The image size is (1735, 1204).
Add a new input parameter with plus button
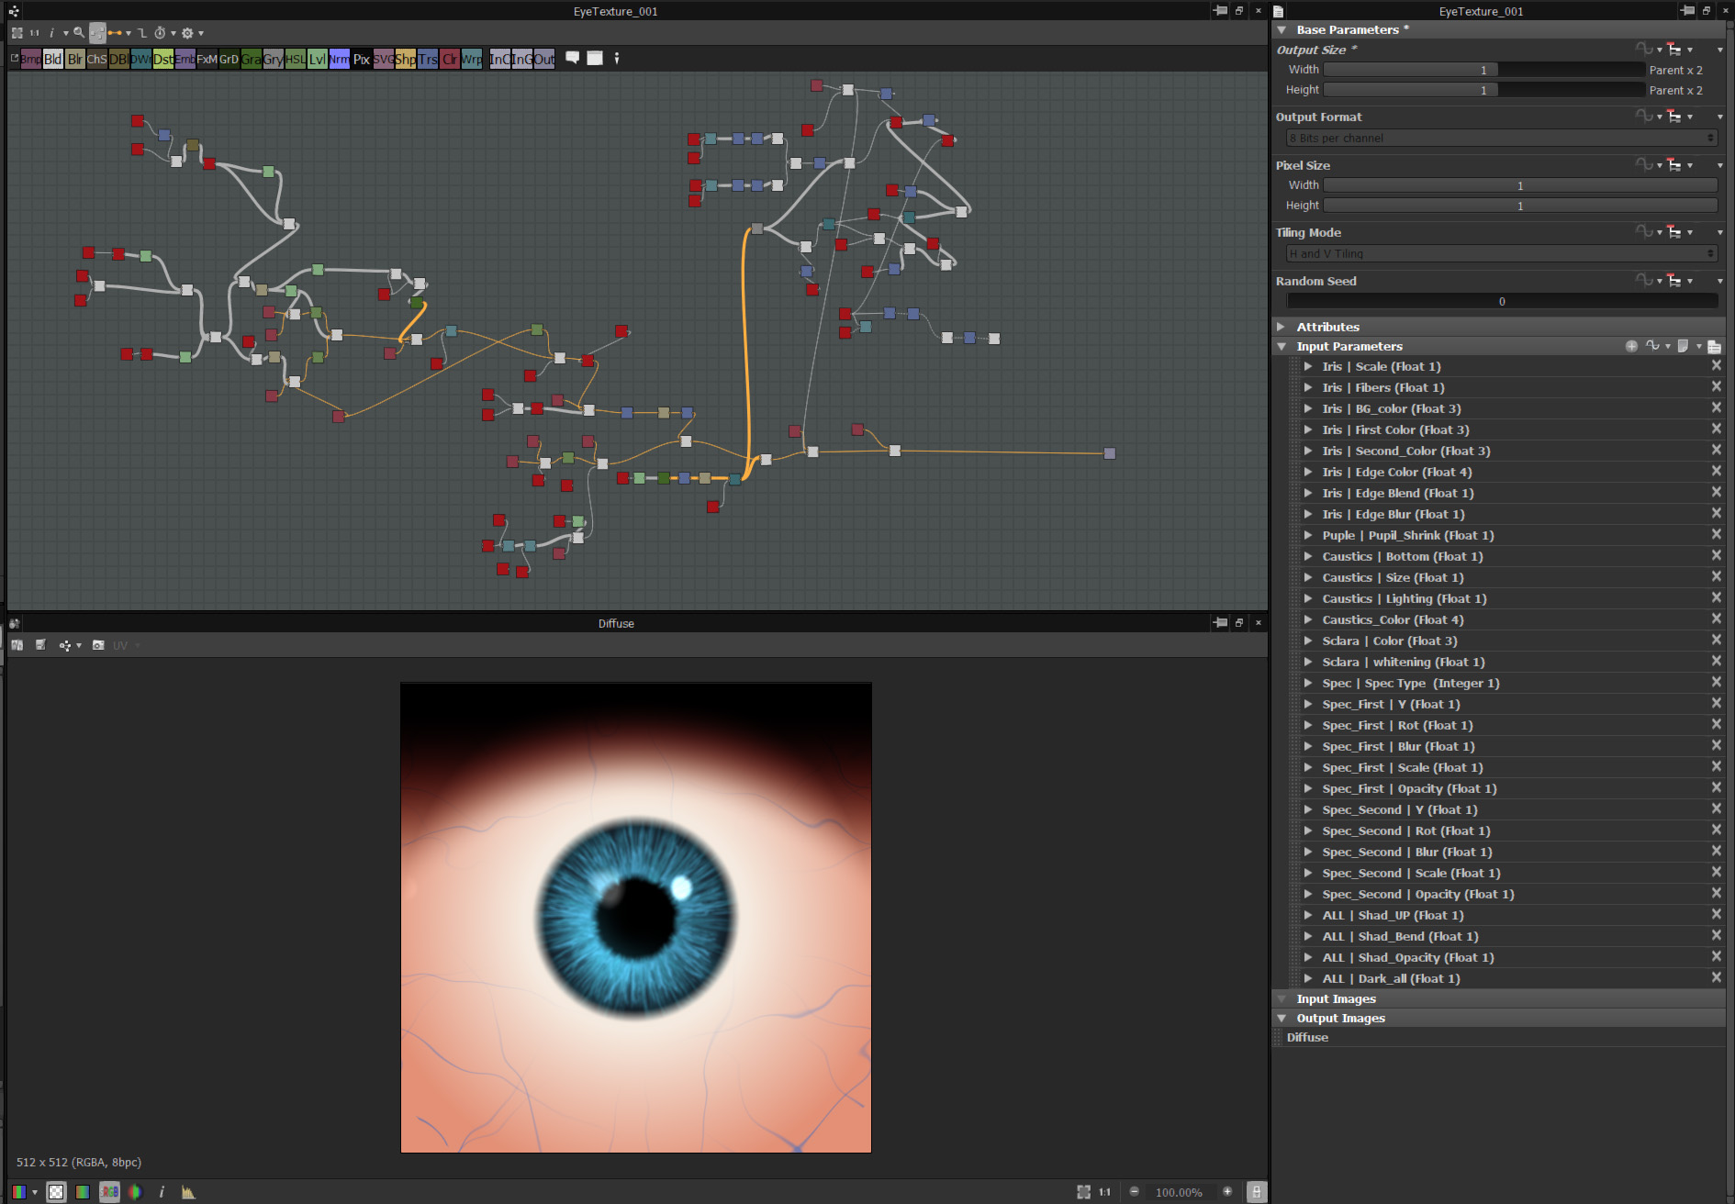[1631, 346]
